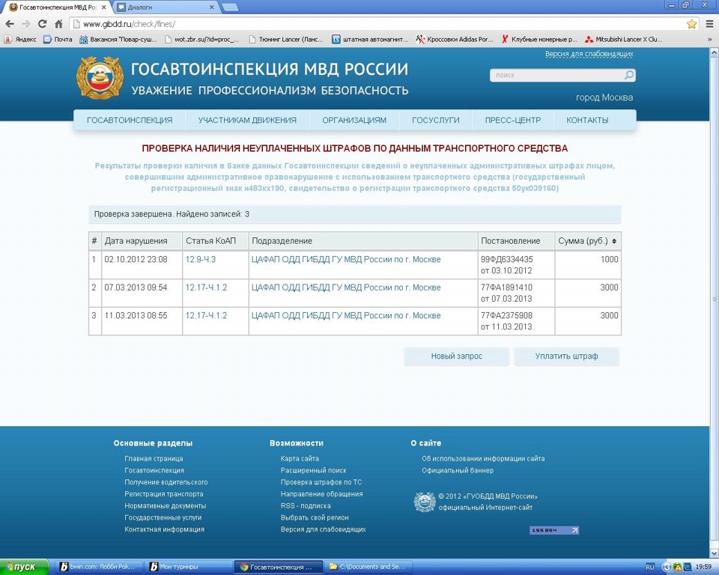Open footer link Нормативные документы
Image resolution: width=719 pixels, height=575 pixels.
click(x=165, y=506)
